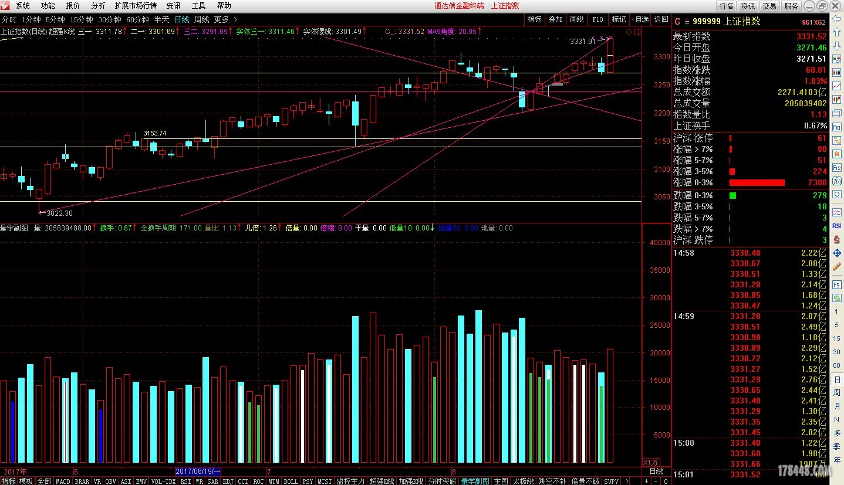Viewport: 844px width, 485px height.
Task: Click the up arrow icon in right sidebar
Action: (x=836, y=32)
